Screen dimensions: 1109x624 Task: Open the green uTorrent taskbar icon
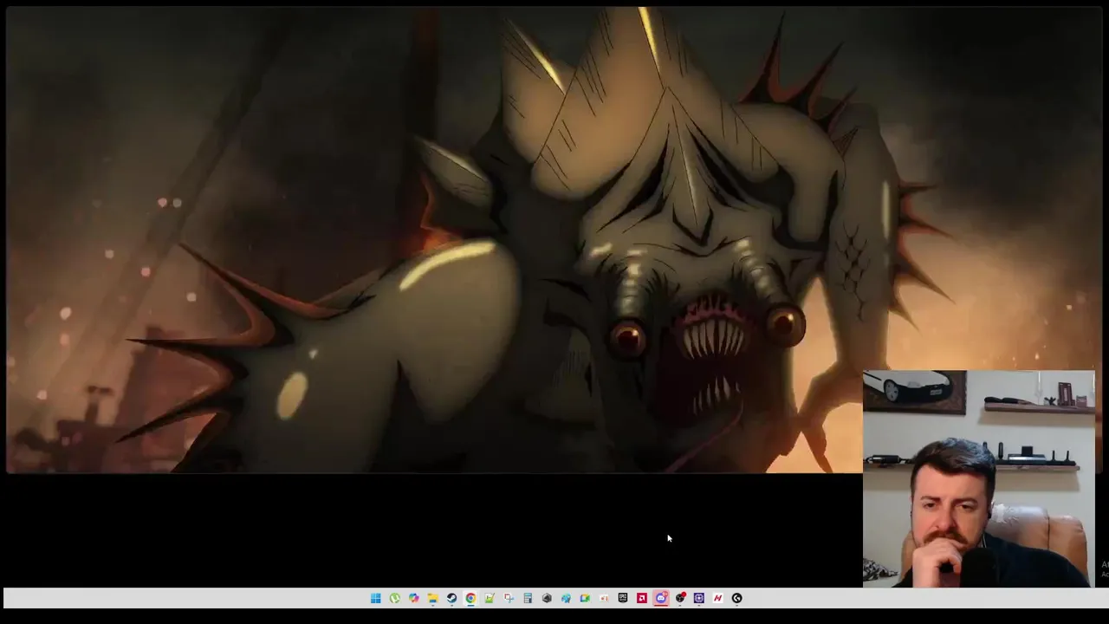coord(395,598)
